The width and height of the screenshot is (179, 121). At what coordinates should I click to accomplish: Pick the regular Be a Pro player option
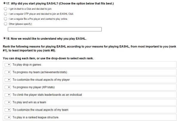[x=5, y=19]
